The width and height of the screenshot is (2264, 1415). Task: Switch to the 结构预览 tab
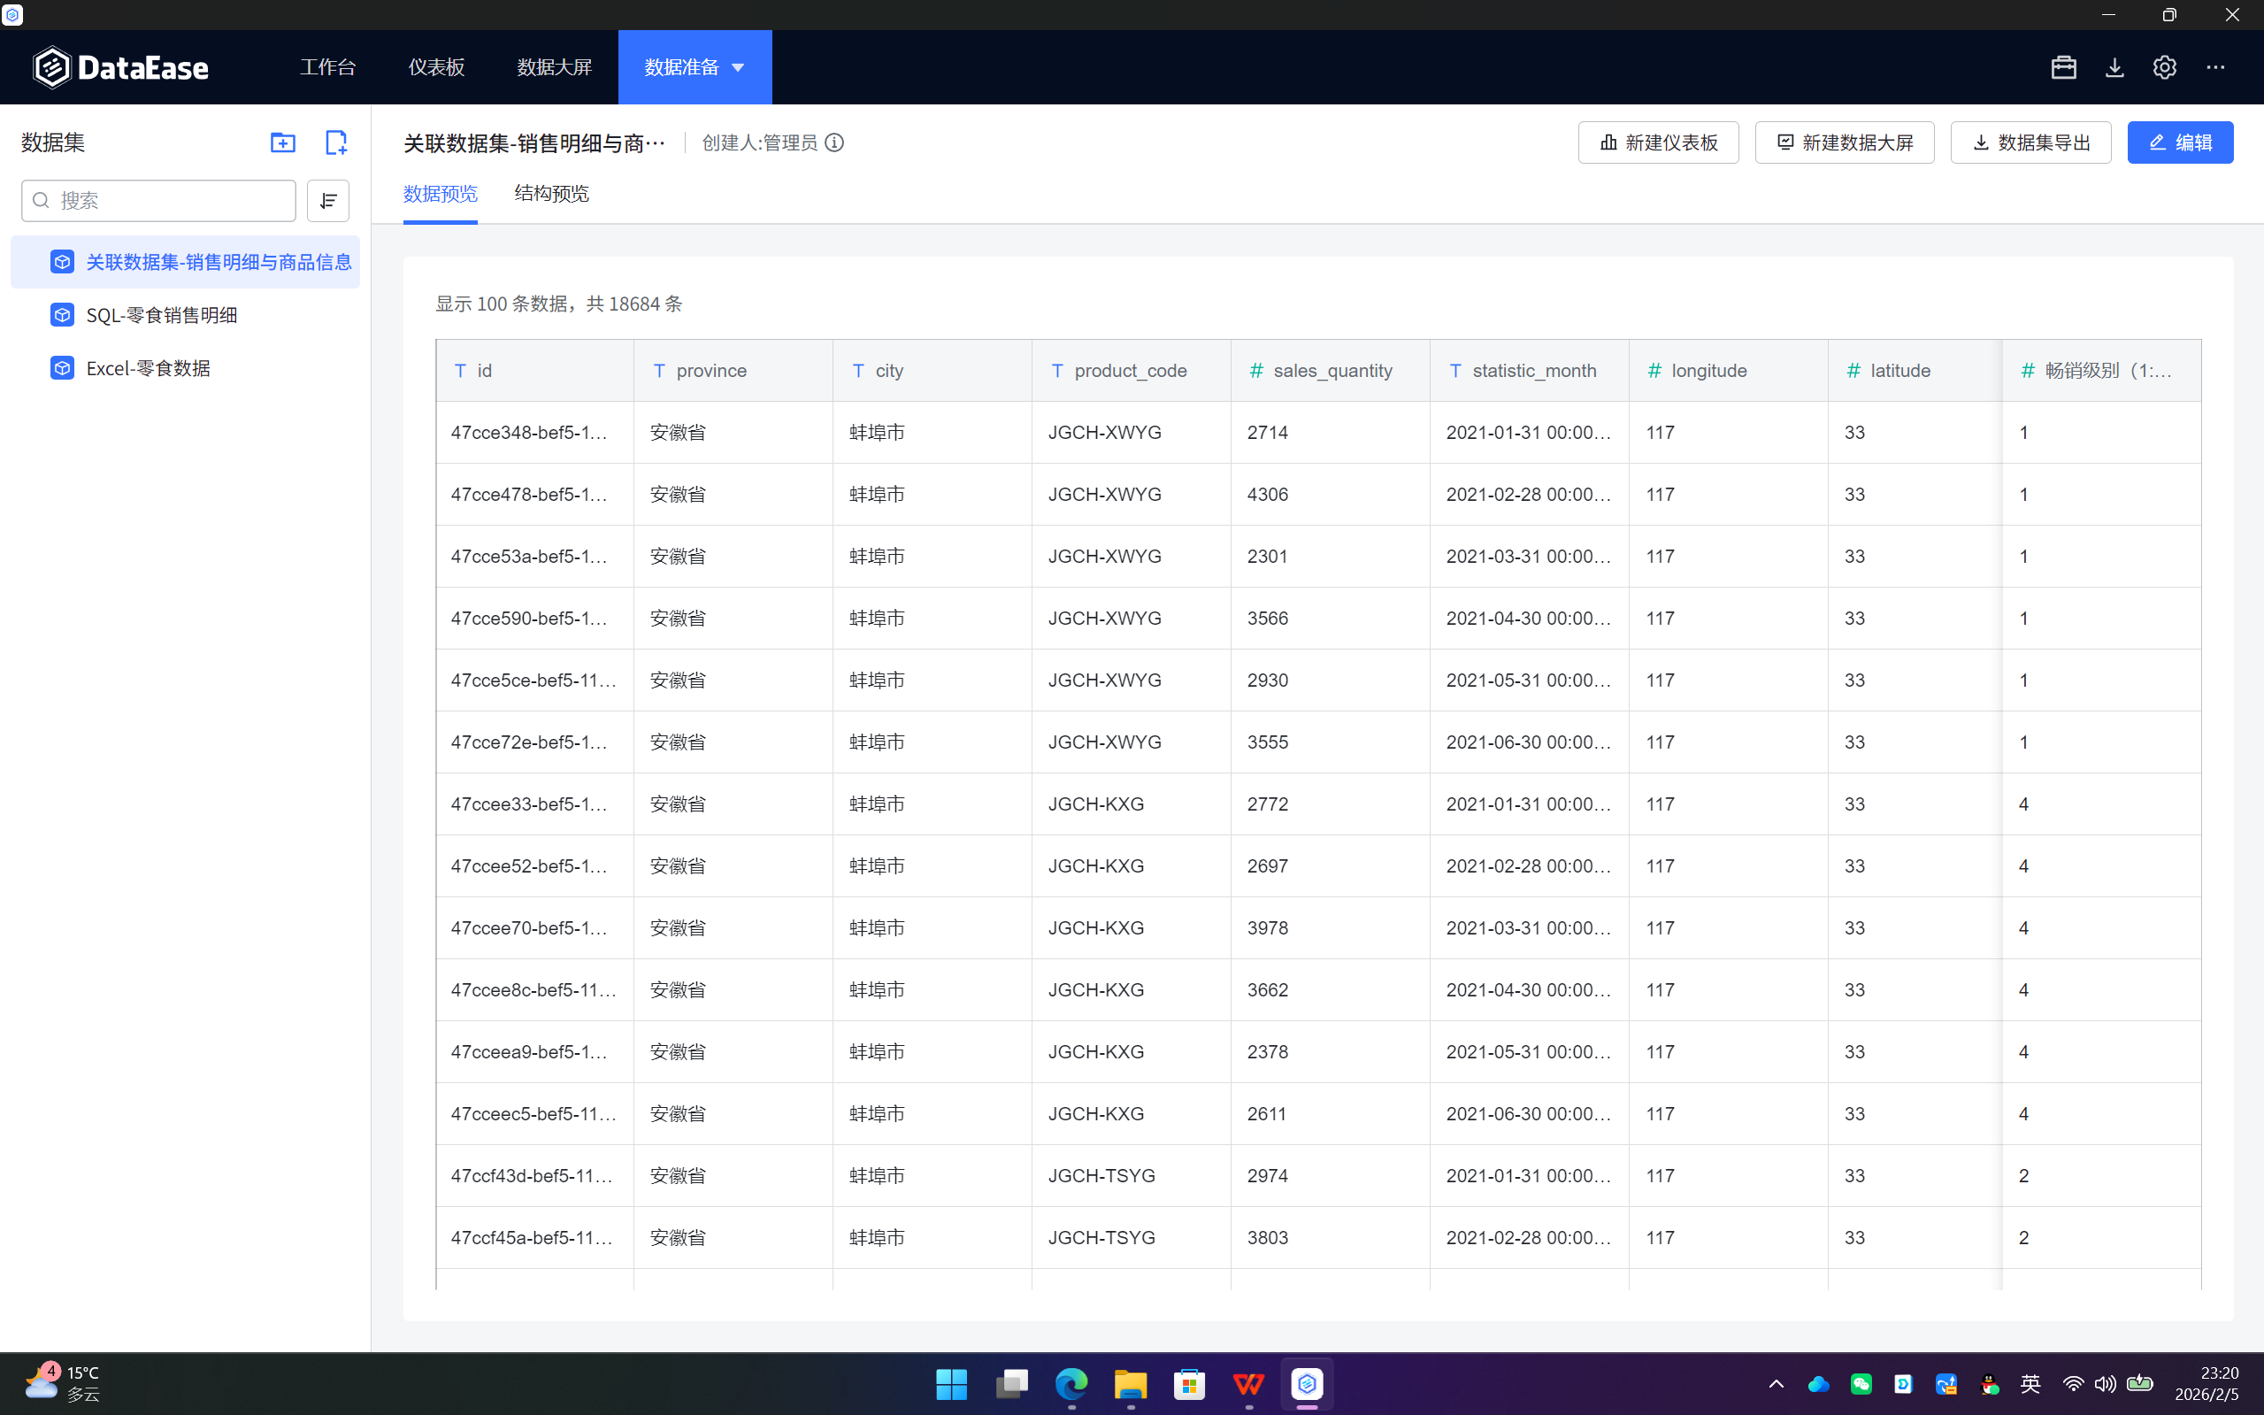(551, 194)
